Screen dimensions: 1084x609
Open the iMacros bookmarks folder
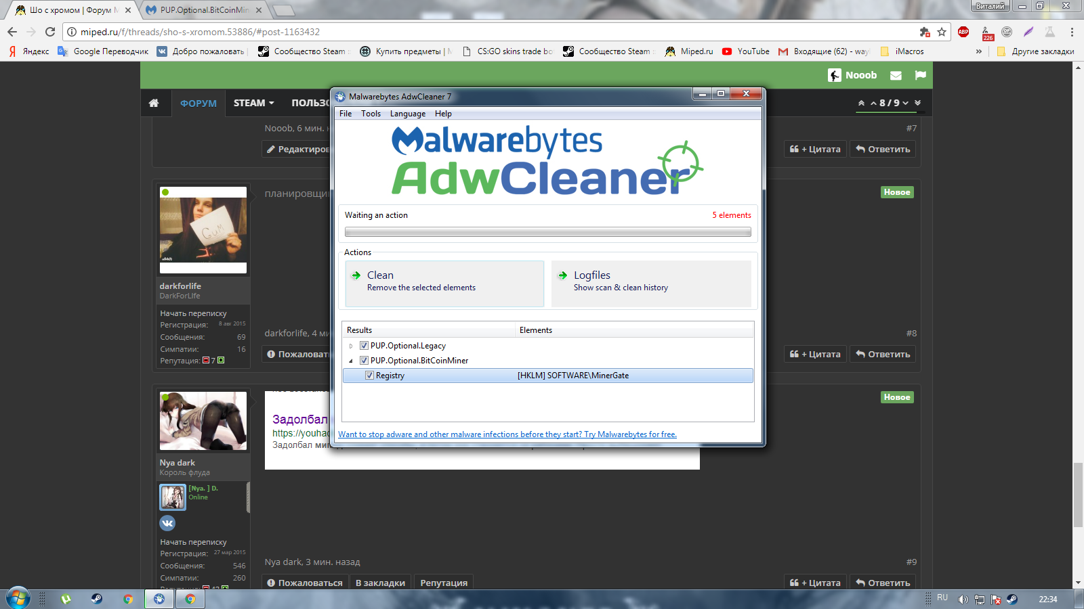pyautogui.click(x=902, y=51)
